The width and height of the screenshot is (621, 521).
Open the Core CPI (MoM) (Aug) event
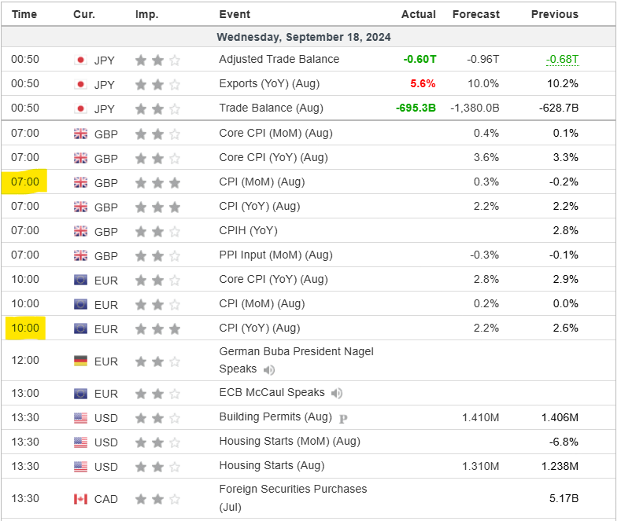pos(272,133)
